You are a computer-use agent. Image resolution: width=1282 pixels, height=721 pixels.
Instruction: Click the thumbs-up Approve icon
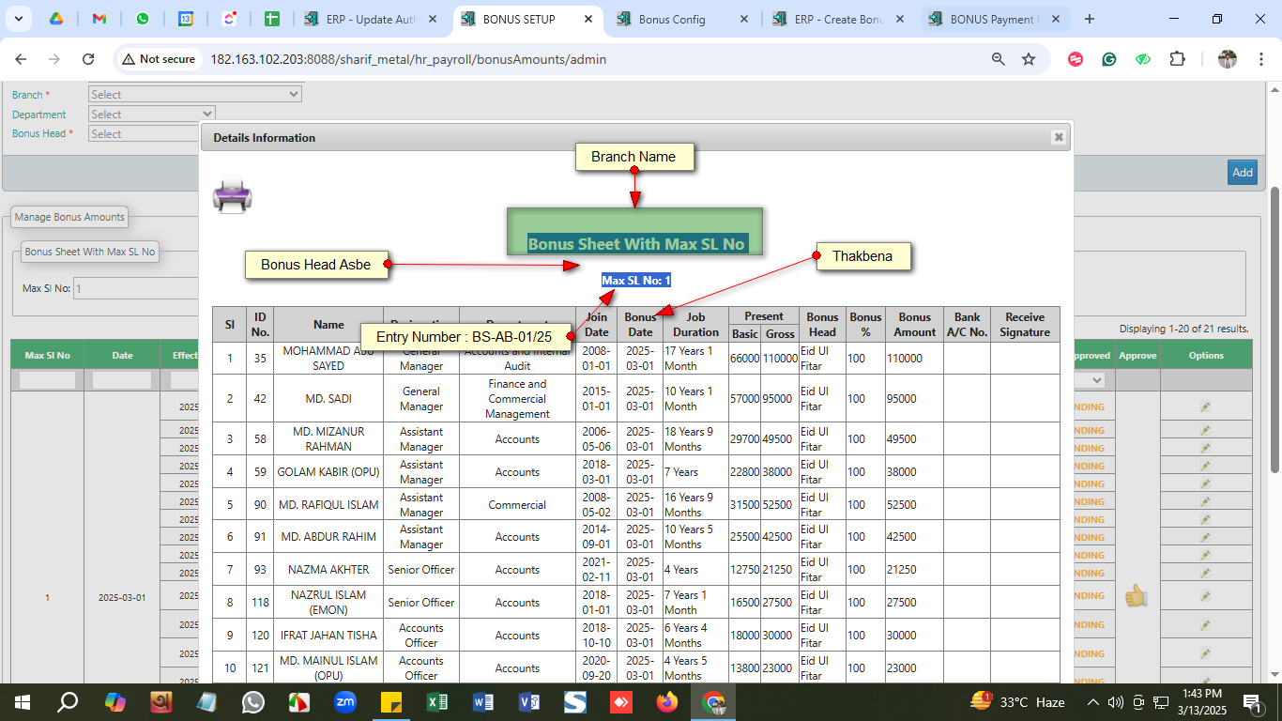(1137, 595)
